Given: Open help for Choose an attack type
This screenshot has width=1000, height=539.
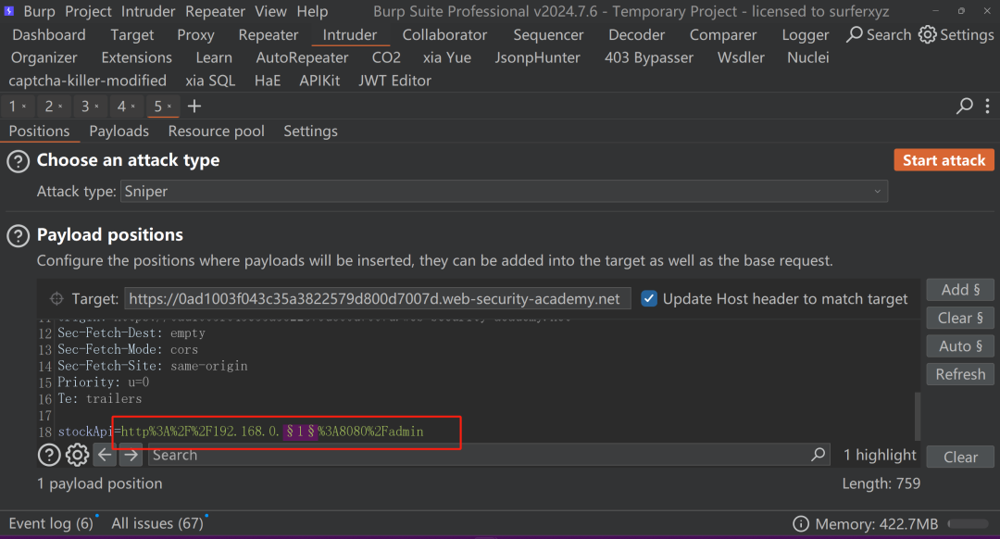Looking at the screenshot, I should (18, 161).
